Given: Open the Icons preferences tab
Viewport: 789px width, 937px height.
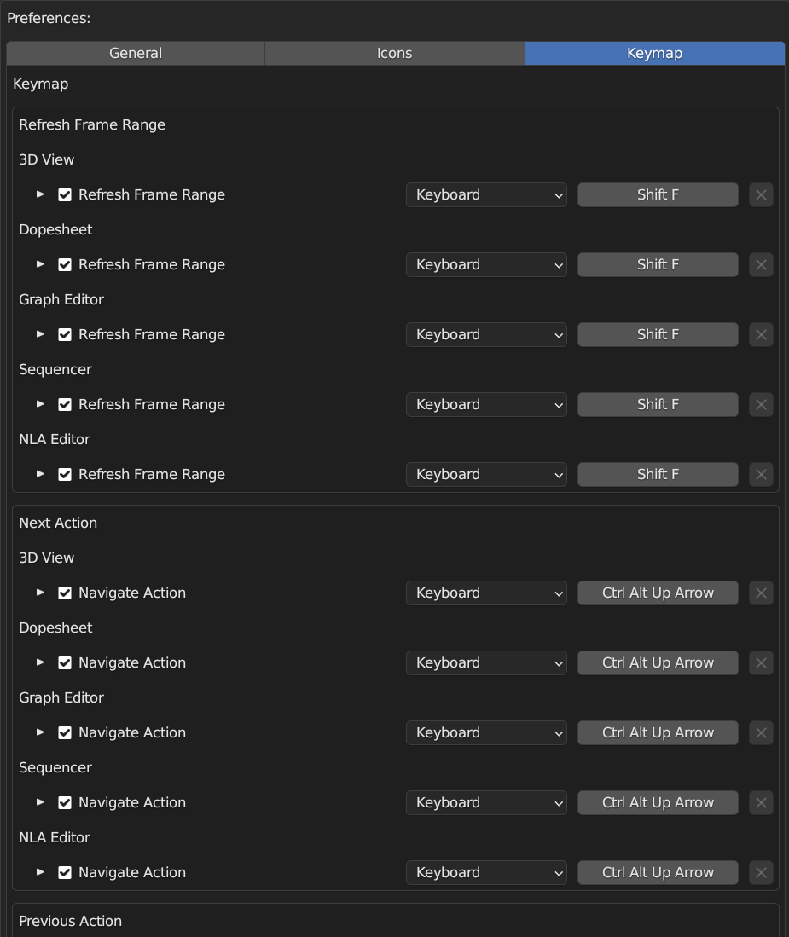Looking at the screenshot, I should [394, 53].
